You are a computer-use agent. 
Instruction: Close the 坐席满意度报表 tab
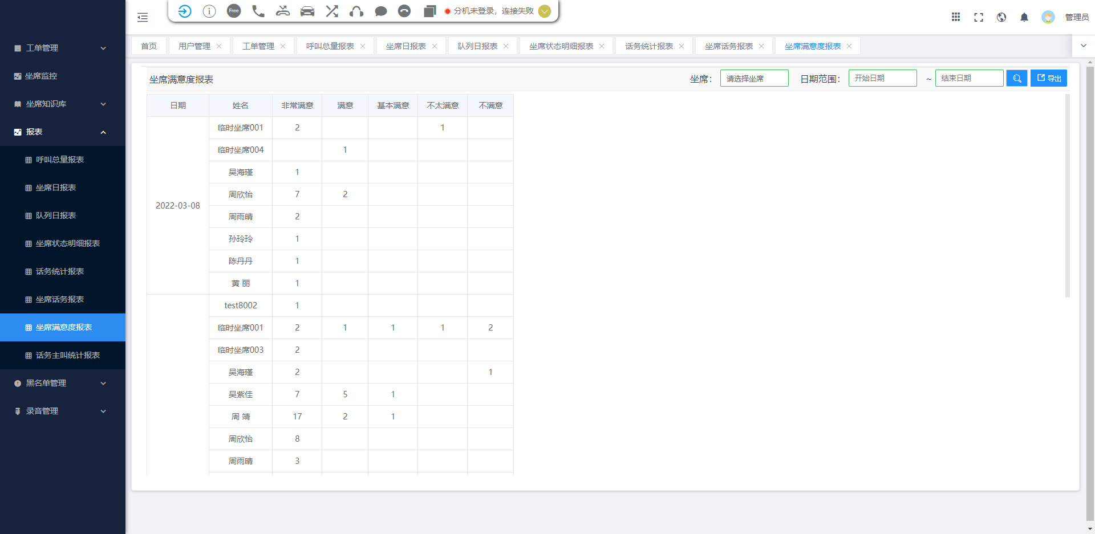click(x=849, y=46)
